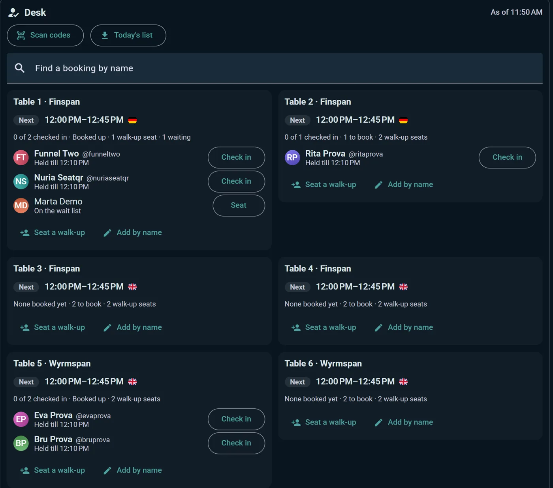
Task: Click the MD avatar for Marta Demo
Action: coord(21,206)
